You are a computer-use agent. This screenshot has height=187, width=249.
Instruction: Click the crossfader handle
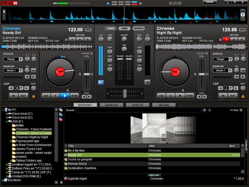click(x=125, y=93)
